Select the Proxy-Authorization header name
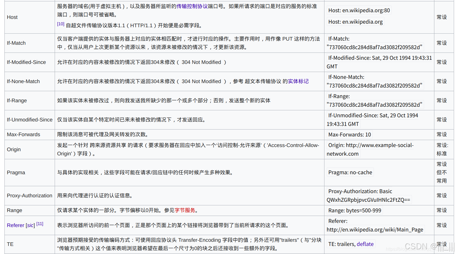456x254 pixels. (x=29, y=196)
